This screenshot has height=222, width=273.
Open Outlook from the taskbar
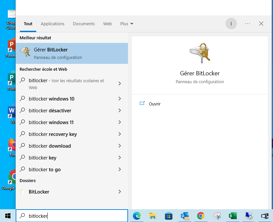185,216
